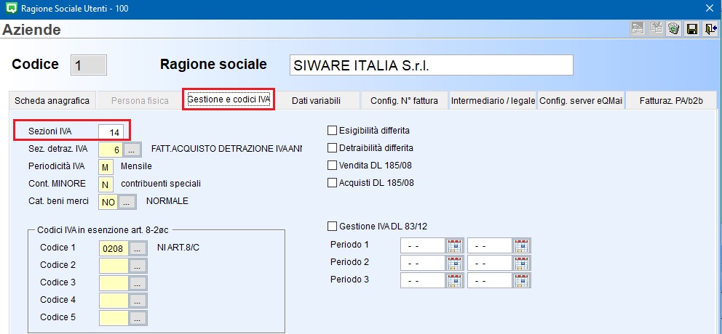Tick the Vendita DL 185/08 checkbox

click(x=333, y=166)
